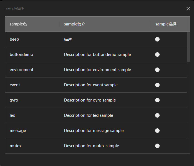Click the beep sample name
The height and width of the screenshot is (166, 194).
pyautogui.click(x=14, y=39)
